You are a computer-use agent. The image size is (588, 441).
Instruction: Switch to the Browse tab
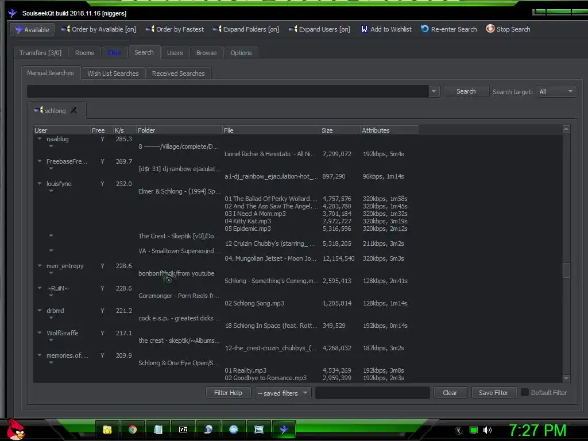pyautogui.click(x=207, y=53)
